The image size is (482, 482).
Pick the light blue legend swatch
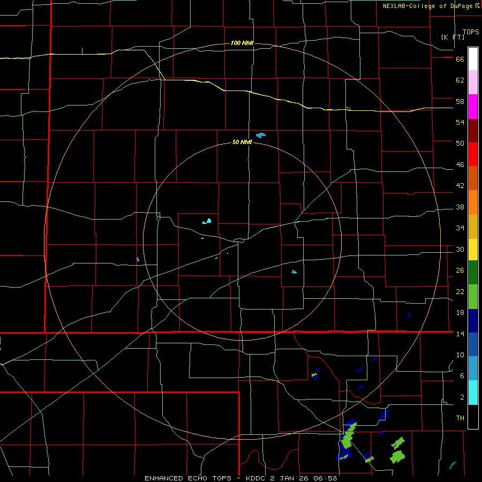pos(473,368)
